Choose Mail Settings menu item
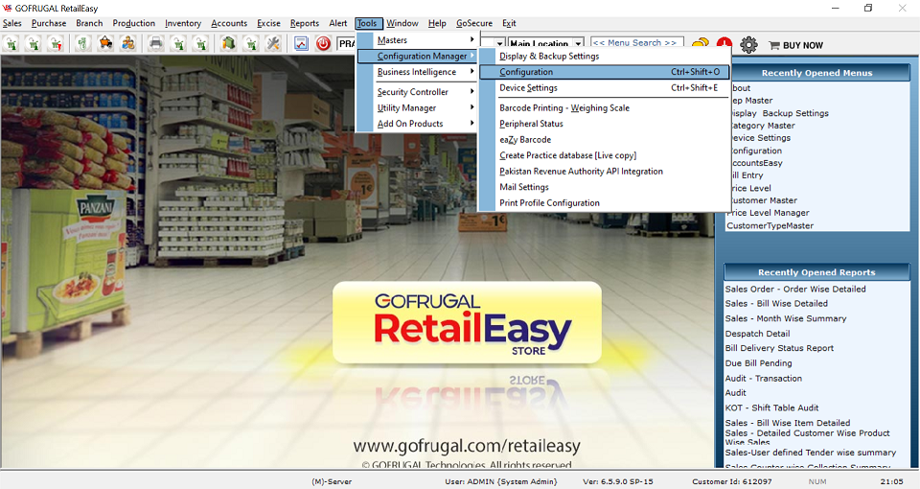920x489 pixels. [524, 187]
